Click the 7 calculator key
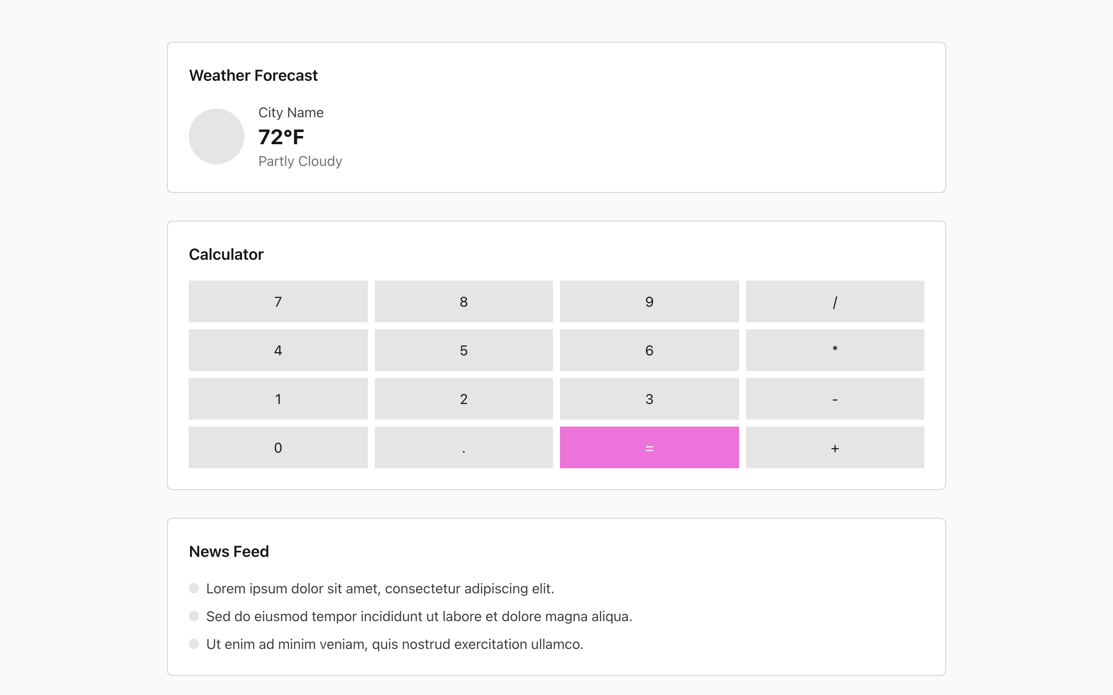 click(278, 301)
